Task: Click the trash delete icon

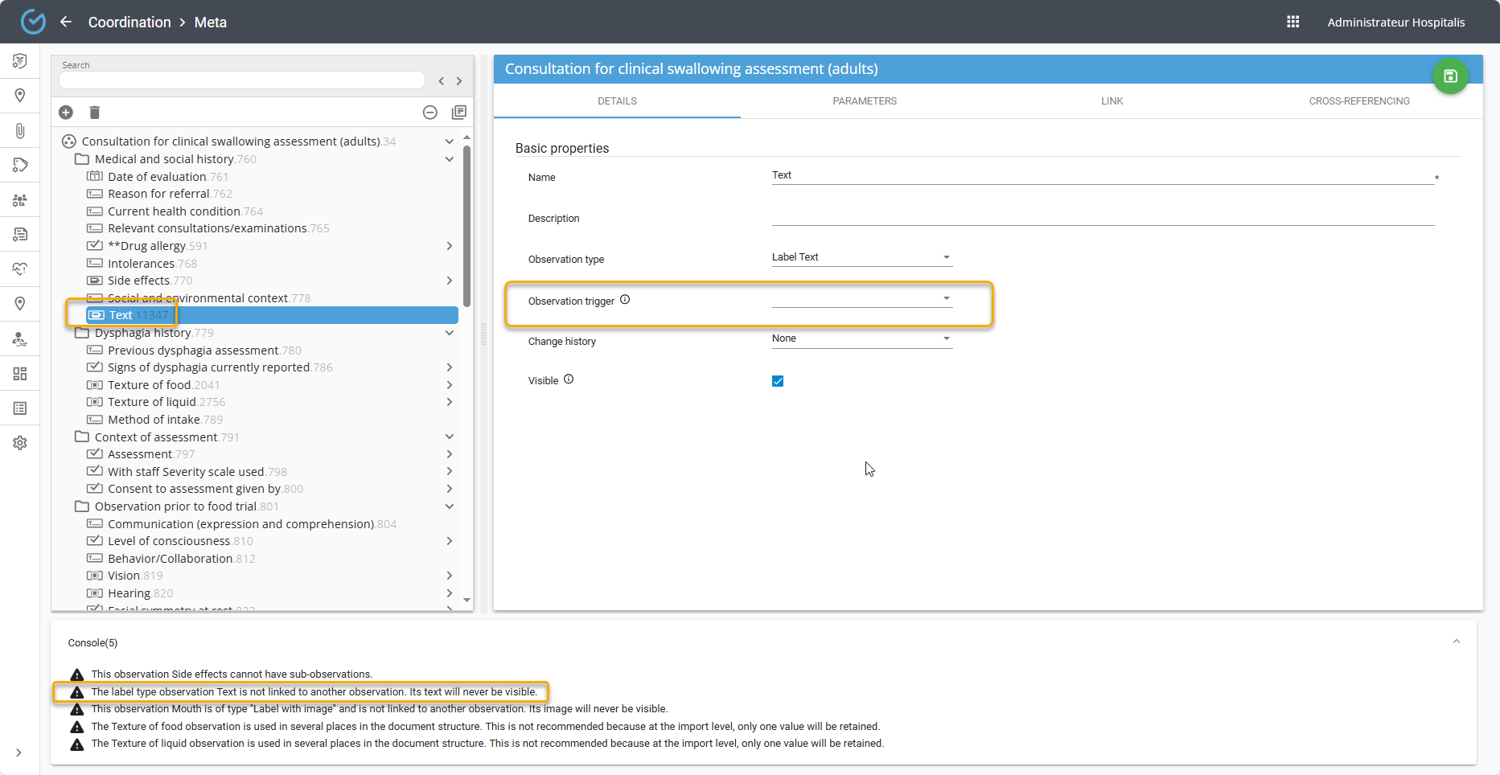Action: point(94,113)
